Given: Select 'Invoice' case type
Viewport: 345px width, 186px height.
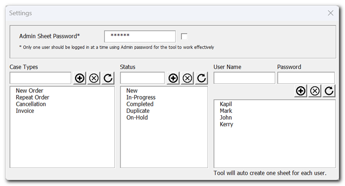Looking at the screenshot, I should tap(25, 111).
